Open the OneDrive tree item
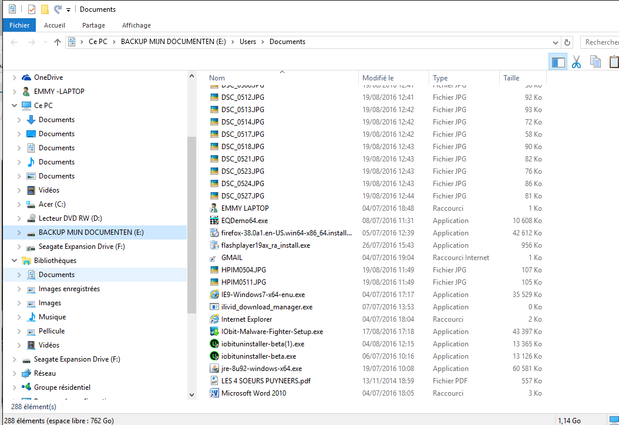This screenshot has width=619, height=425. pyautogui.click(x=48, y=77)
